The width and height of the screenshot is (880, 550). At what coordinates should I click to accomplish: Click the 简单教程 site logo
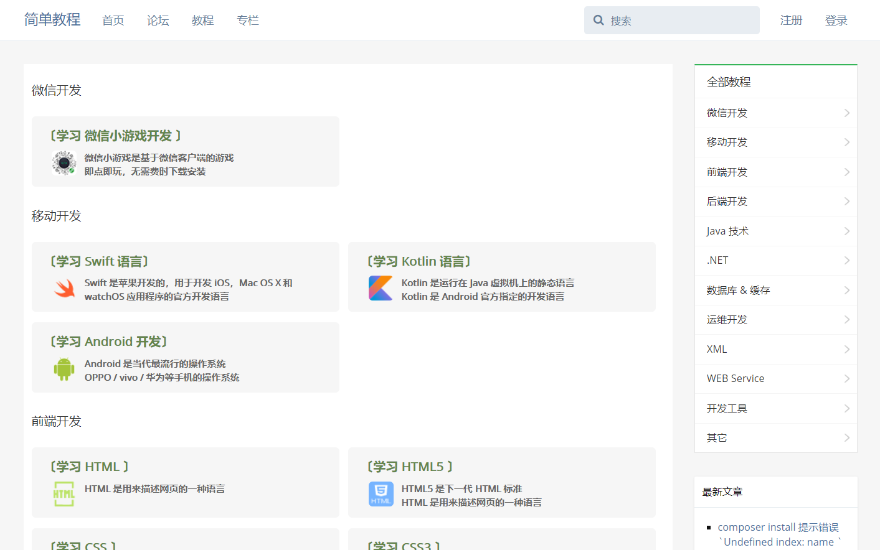click(52, 20)
